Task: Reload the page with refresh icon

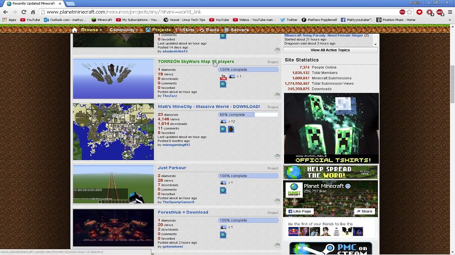Action: pyautogui.click(x=24, y=12)
